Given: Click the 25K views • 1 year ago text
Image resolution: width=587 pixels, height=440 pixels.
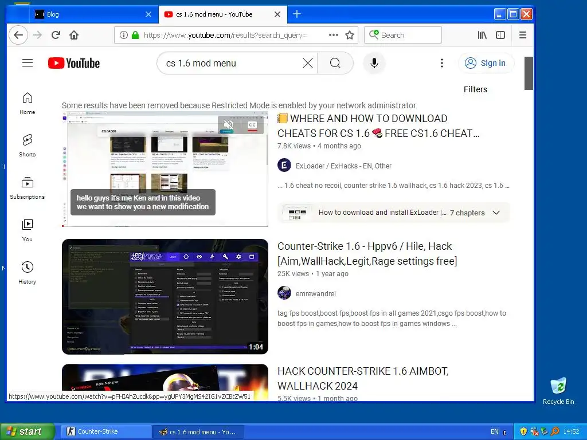Looking at the screenshot, I should (x=312, y=273).
